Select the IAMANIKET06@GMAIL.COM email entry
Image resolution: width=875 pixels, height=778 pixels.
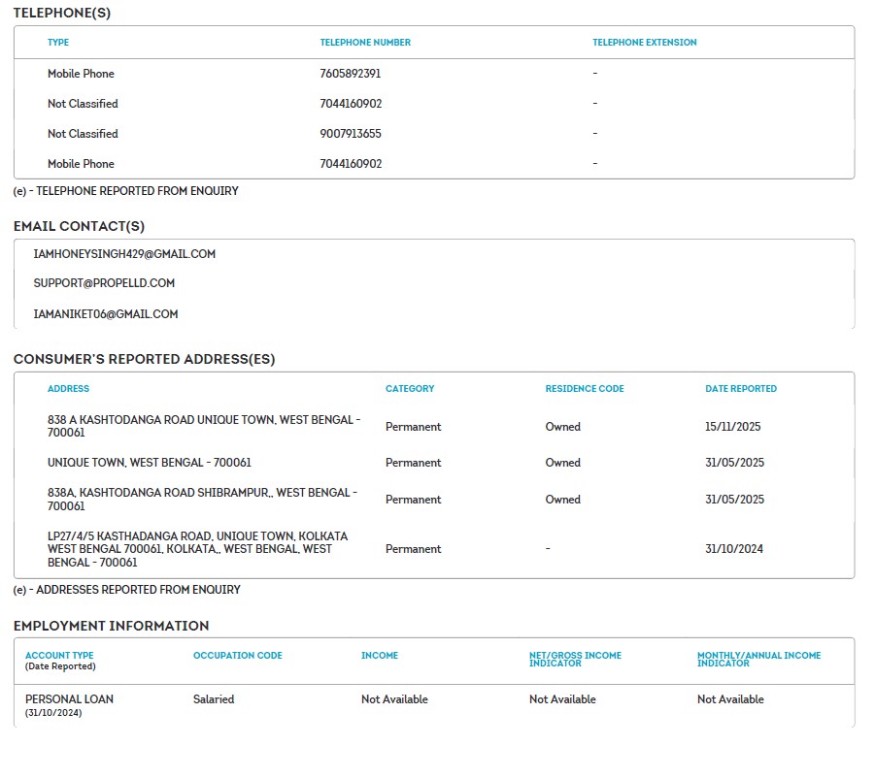pos(106,314)
